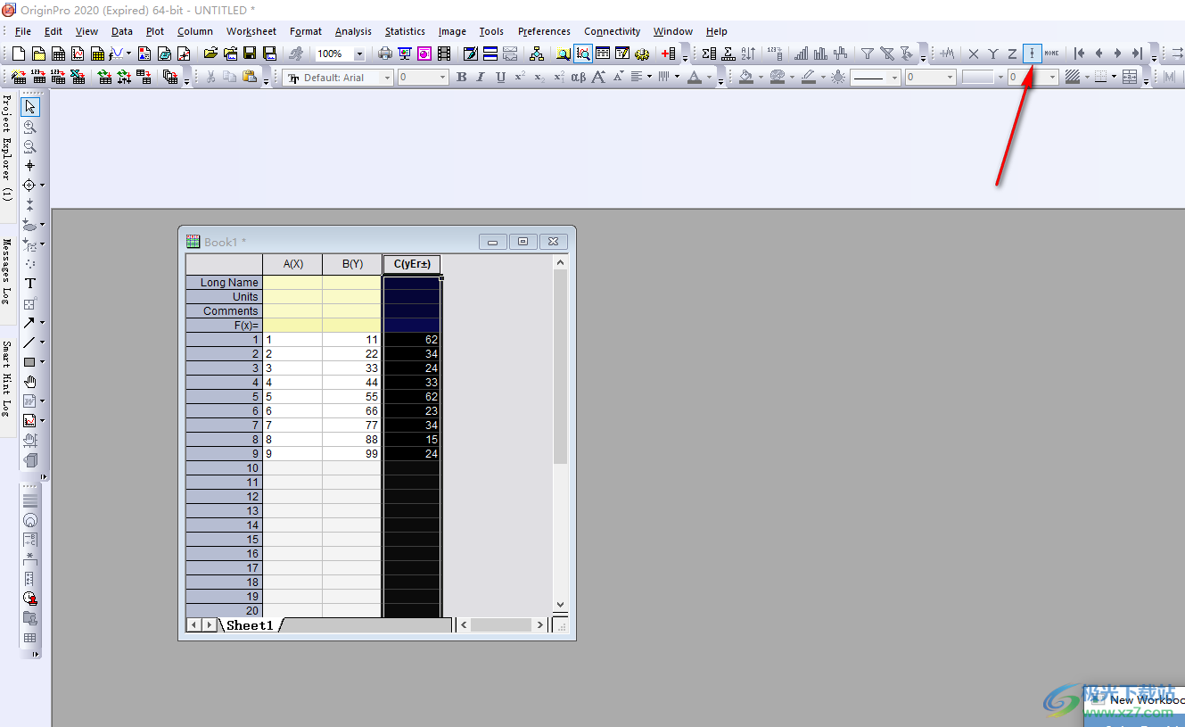The image size is (1185, 727).
Task: Click the Font Color A button
Action: pos(695,78)
